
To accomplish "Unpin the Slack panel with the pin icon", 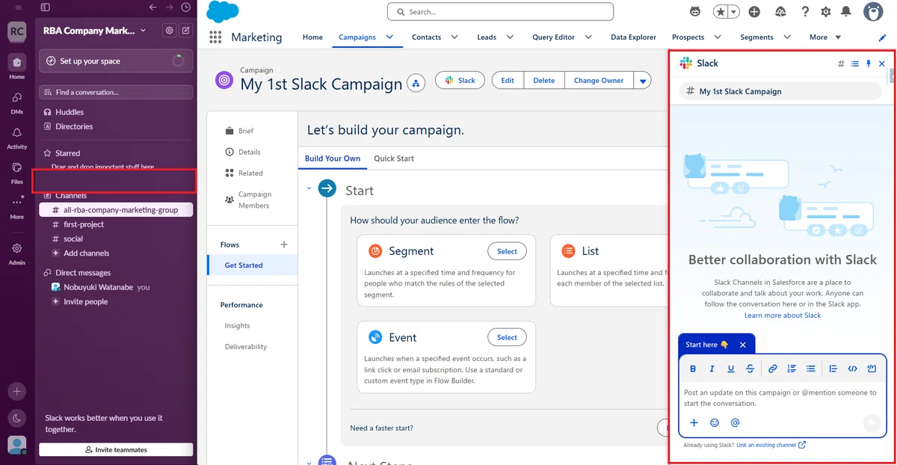I will 869,64.
